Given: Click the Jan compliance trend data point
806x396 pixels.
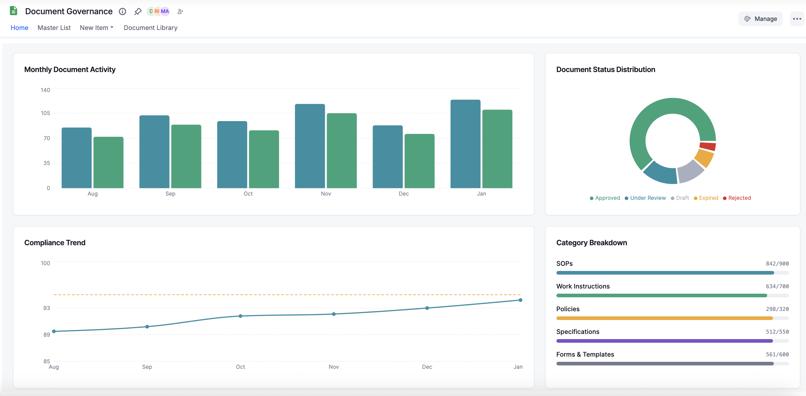Looking at the screenshot, I should click(x=520, y=300).
